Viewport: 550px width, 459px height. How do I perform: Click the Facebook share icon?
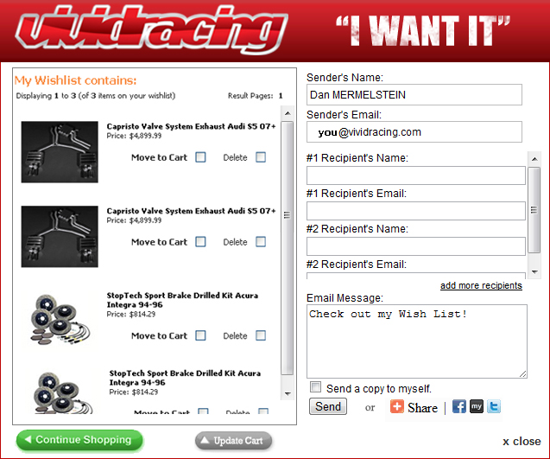tap(458, 406)
